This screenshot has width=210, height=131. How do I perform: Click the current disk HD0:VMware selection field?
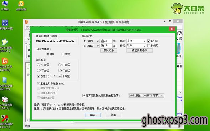coord(56,42)
